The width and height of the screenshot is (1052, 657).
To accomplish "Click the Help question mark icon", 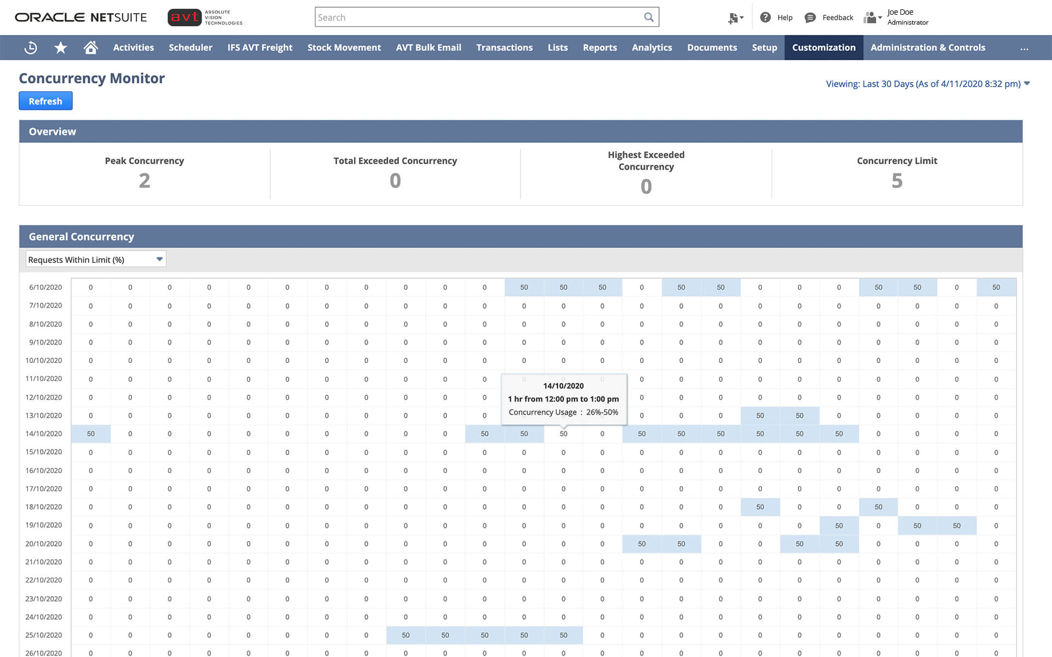I will coord(765,18).
